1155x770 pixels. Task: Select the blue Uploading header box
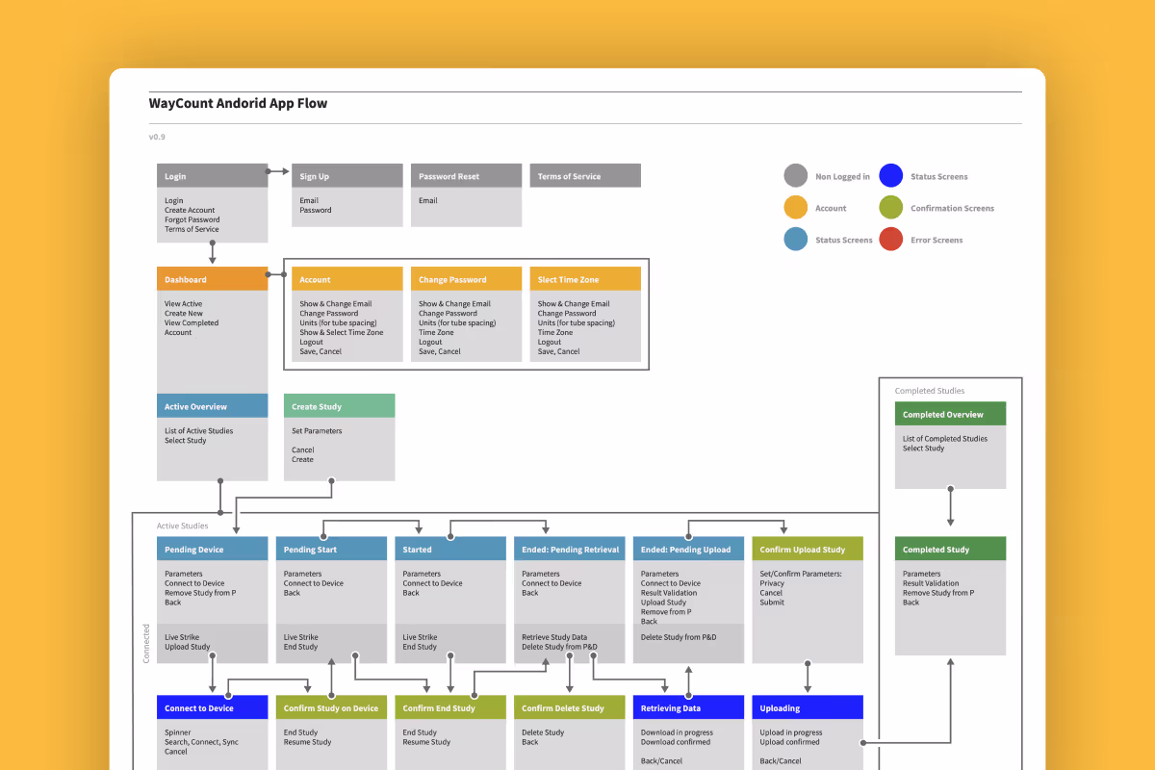pos(808,707)
